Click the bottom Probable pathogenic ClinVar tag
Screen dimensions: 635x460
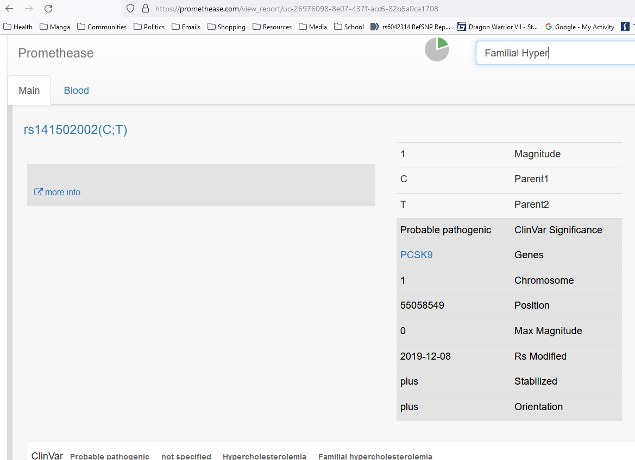tap(110, 456)
